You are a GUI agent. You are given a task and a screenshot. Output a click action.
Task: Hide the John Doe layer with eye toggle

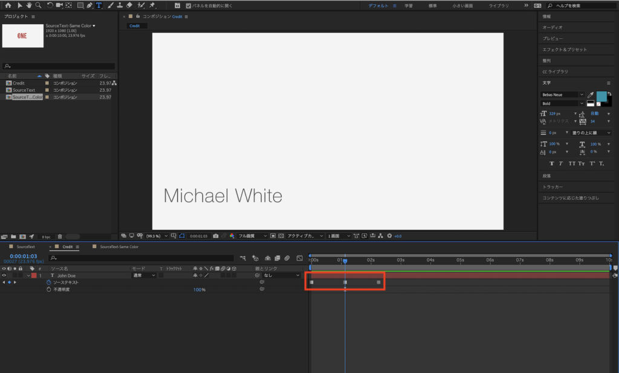[x=4, y=275]
